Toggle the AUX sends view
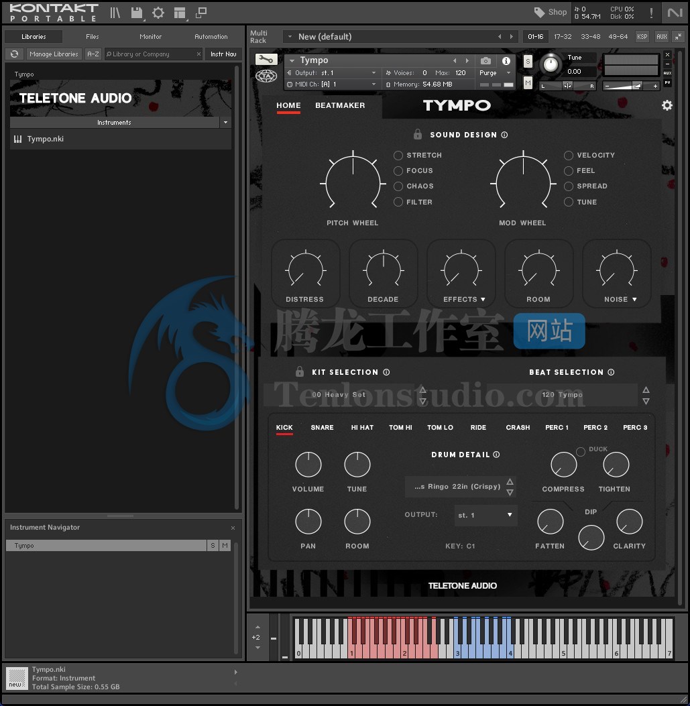This screenshot has height=706, width=690. [x=661, y=36]
